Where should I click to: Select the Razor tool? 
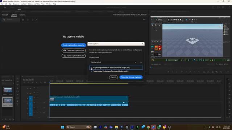[17, 88]
